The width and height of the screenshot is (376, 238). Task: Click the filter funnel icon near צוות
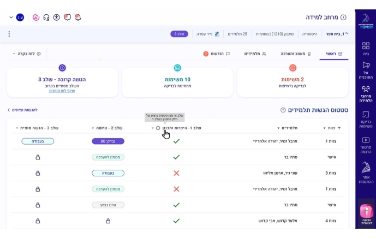coord(339,128)
